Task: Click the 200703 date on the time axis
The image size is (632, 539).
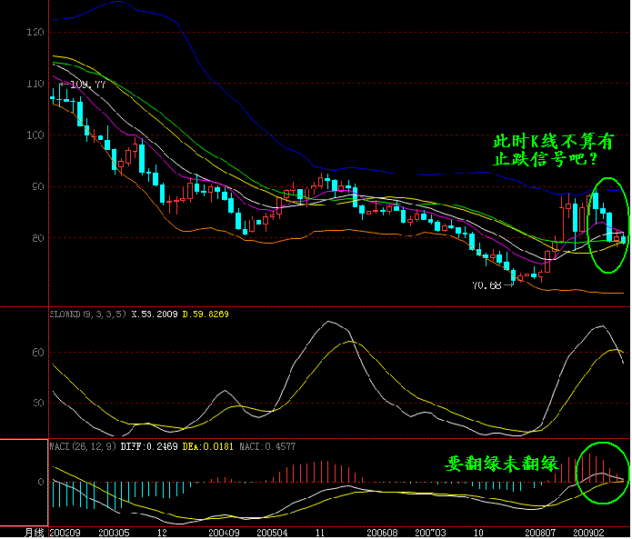Action: (x=430, y=533)
